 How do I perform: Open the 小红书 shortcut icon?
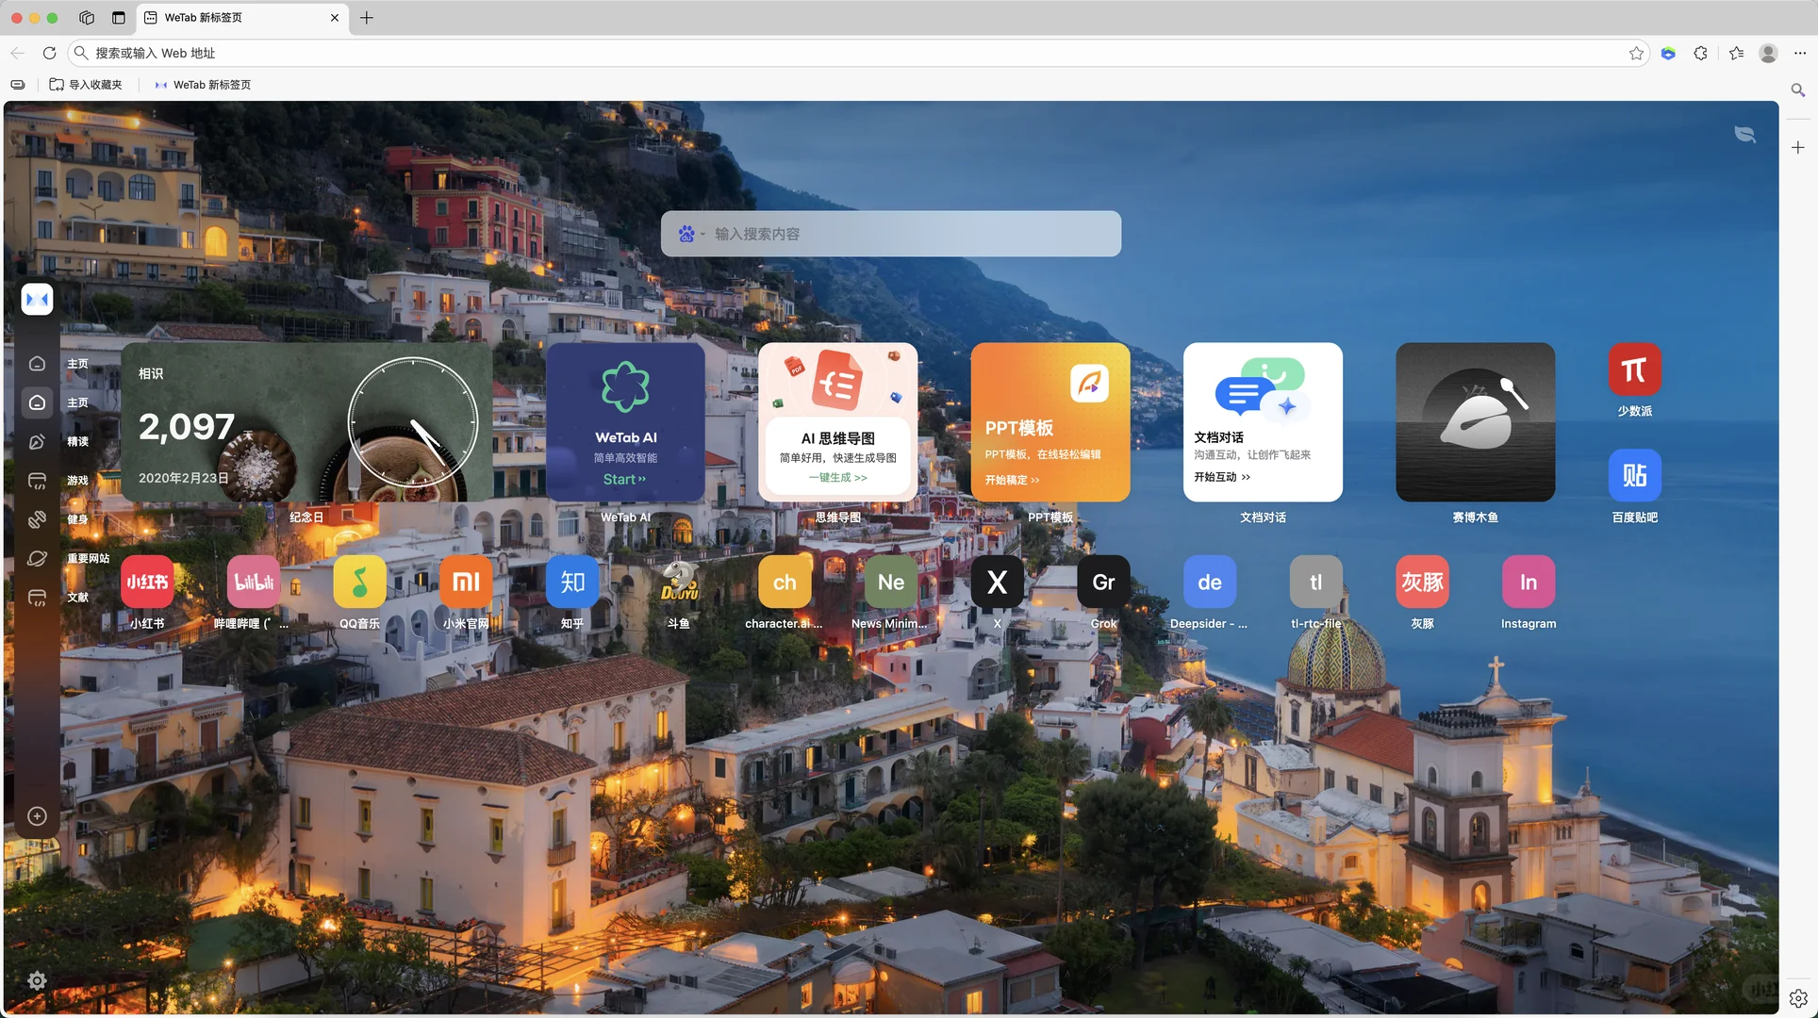147,582
